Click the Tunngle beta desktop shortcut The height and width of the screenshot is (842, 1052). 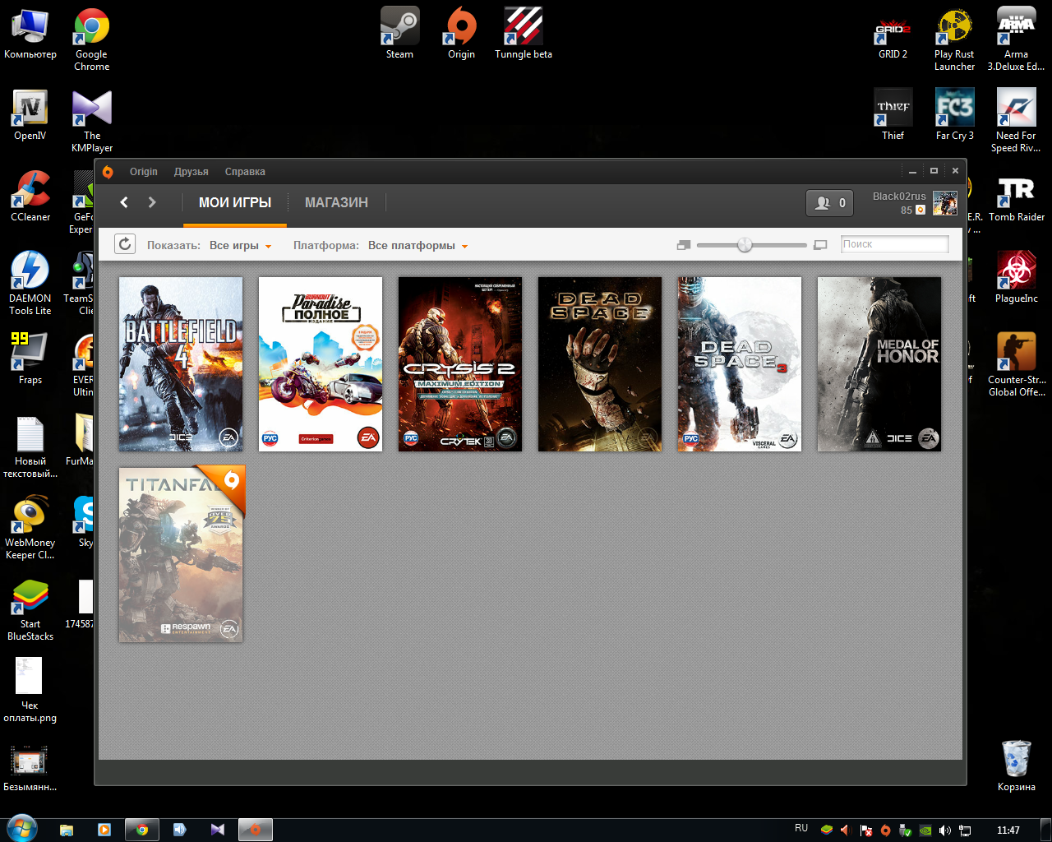point(524,34)
